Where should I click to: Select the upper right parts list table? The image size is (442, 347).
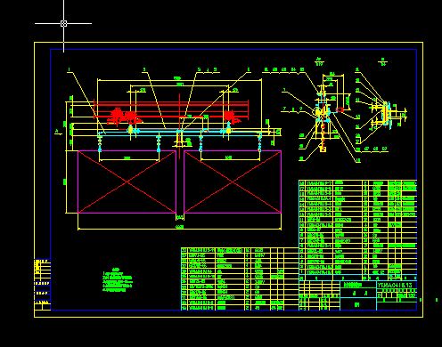point(357,230)
